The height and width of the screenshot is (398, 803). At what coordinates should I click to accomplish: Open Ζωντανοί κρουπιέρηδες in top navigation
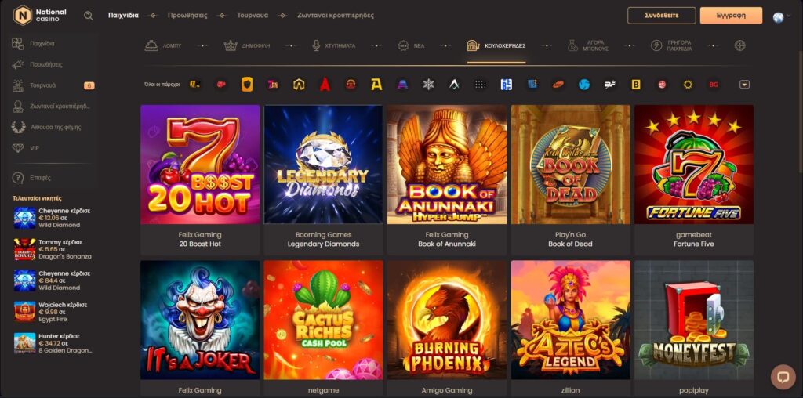[336, 16]
